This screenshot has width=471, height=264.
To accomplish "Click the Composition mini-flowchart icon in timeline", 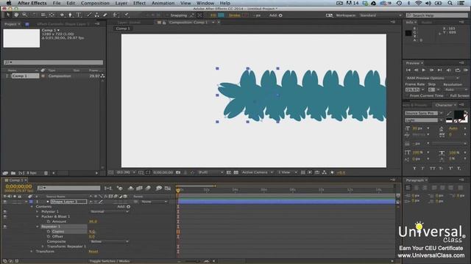I will click(x=108, y=188).
